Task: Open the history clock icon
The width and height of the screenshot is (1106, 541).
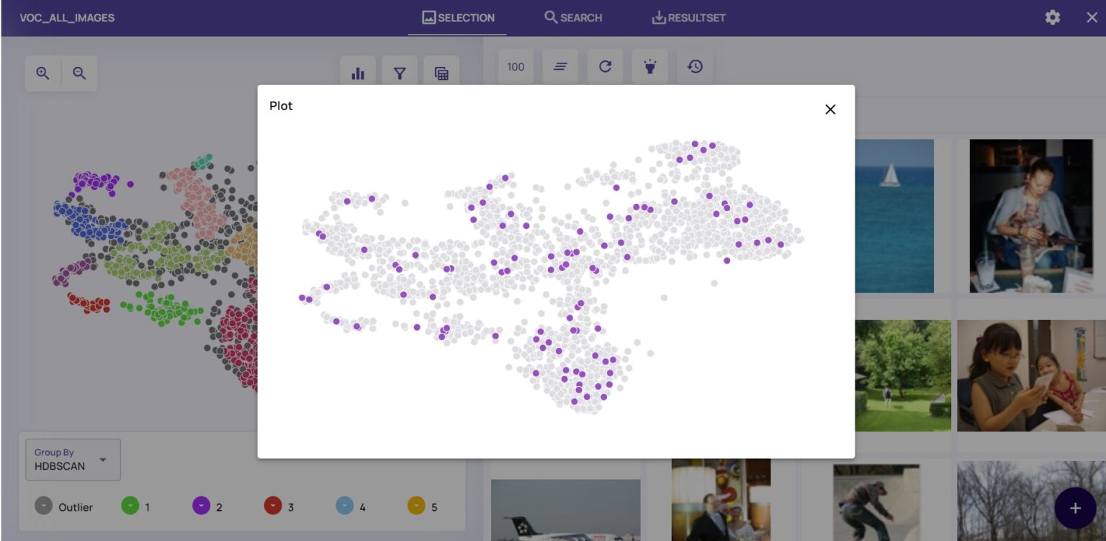Action: coord(695,67)
